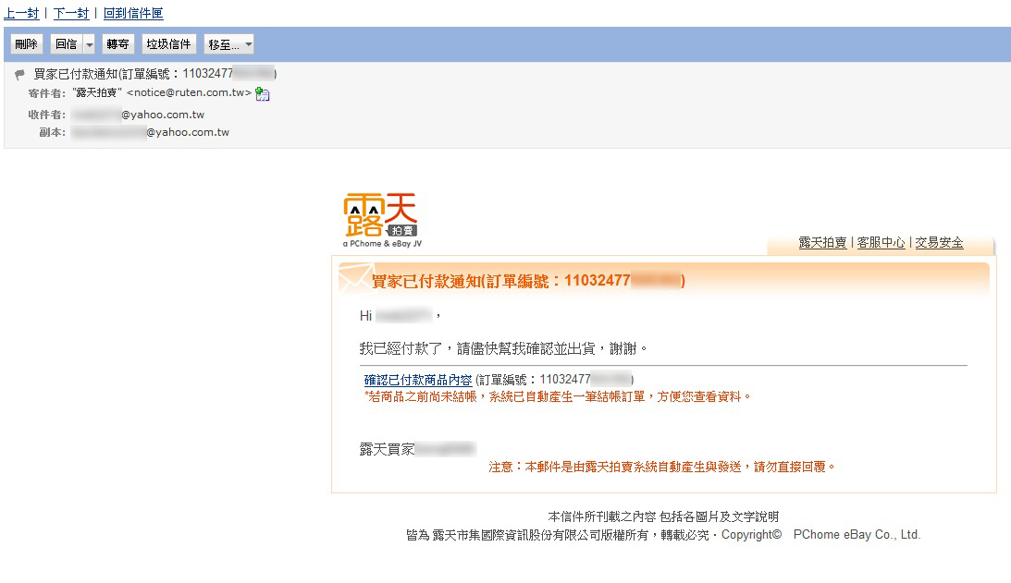Go to next message 下一封
The width and height of the screenshot is (1011, 583).
71,13
